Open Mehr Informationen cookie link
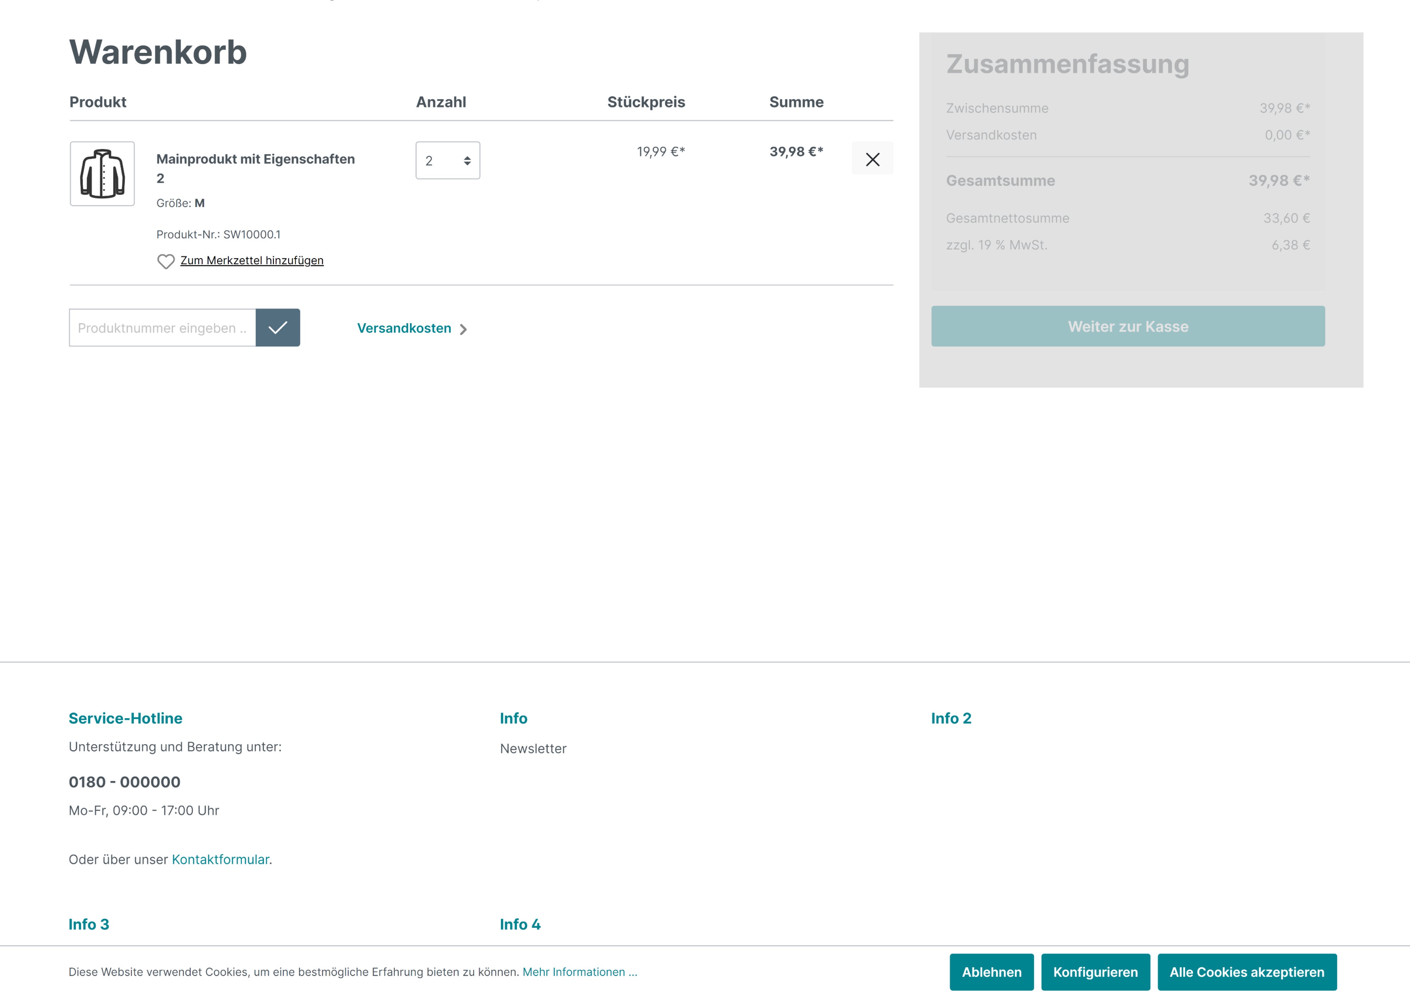The width and height of the screenshot is (1410, 998). [580, 972]
